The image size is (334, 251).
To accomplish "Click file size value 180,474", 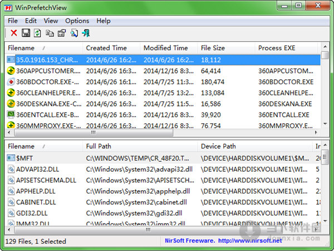I will point(213,82).
